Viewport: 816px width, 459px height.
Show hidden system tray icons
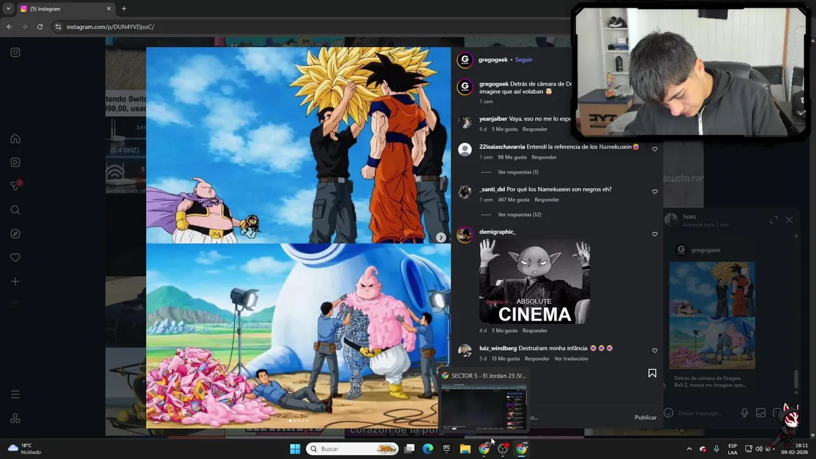(689, 449)
